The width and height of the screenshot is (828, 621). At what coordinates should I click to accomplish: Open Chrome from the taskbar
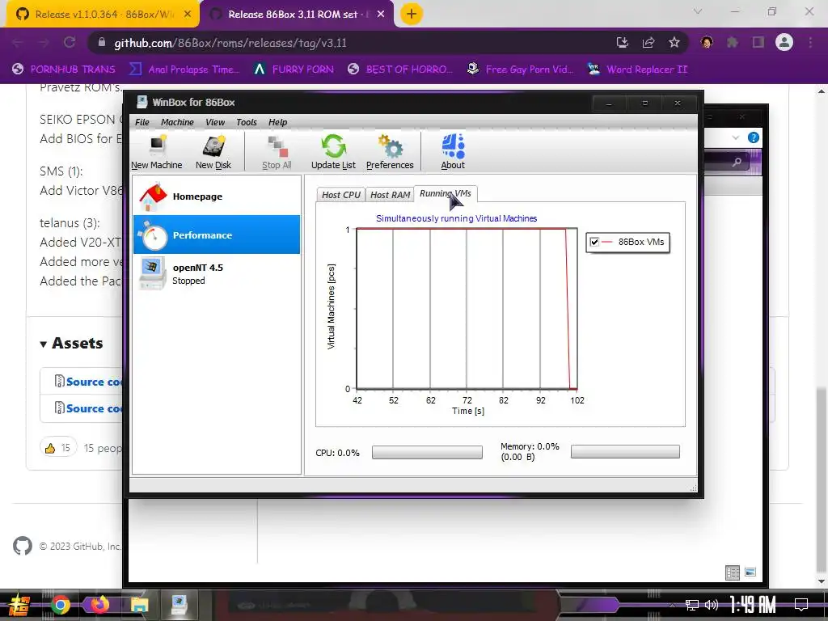(x=61, y=605)
